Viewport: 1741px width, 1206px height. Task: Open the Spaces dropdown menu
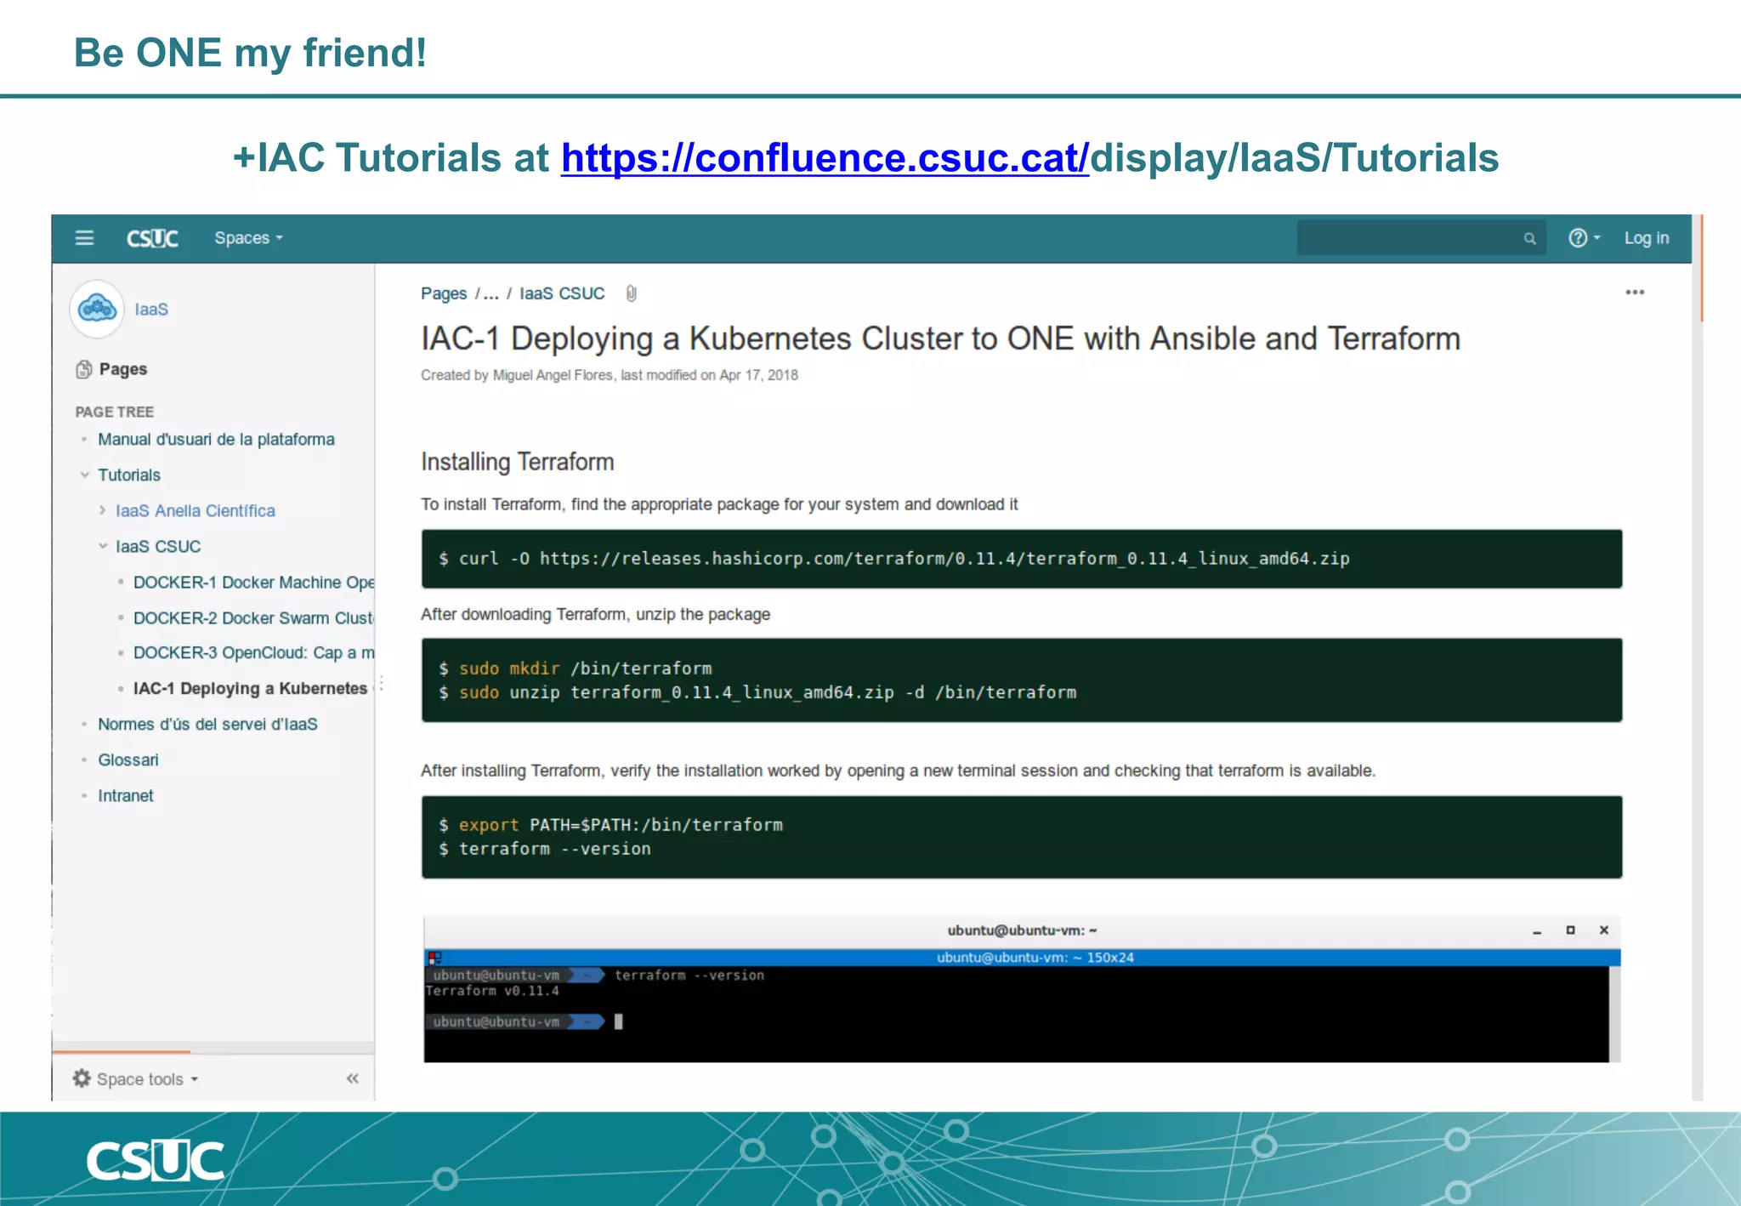pos(248,238)
